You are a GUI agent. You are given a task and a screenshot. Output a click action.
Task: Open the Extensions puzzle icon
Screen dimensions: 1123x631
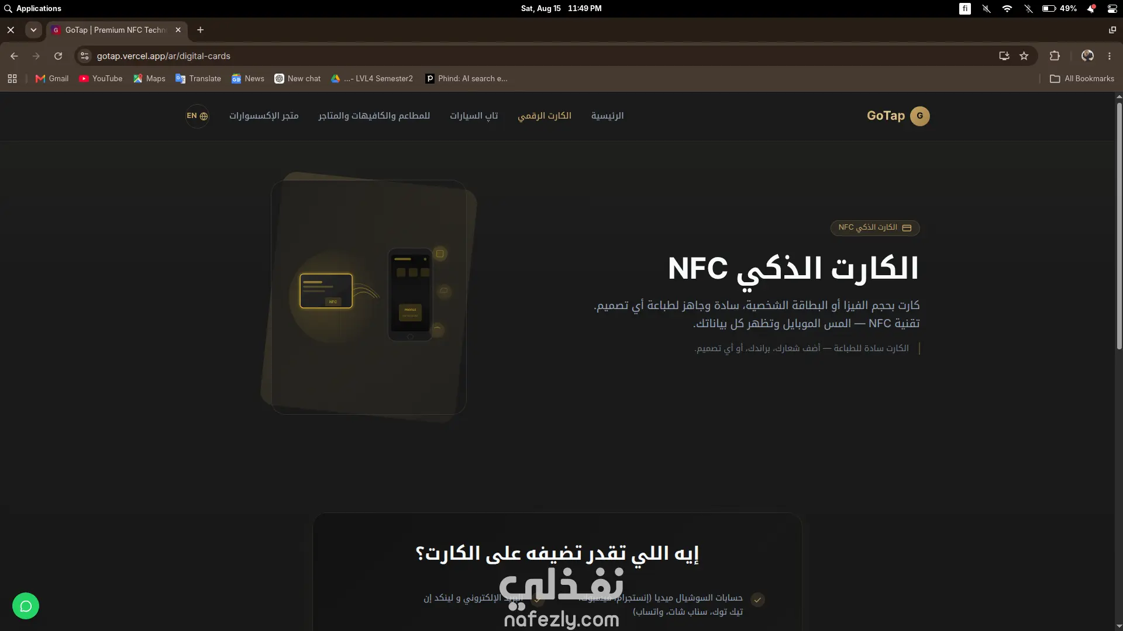tap(1055, 56)
